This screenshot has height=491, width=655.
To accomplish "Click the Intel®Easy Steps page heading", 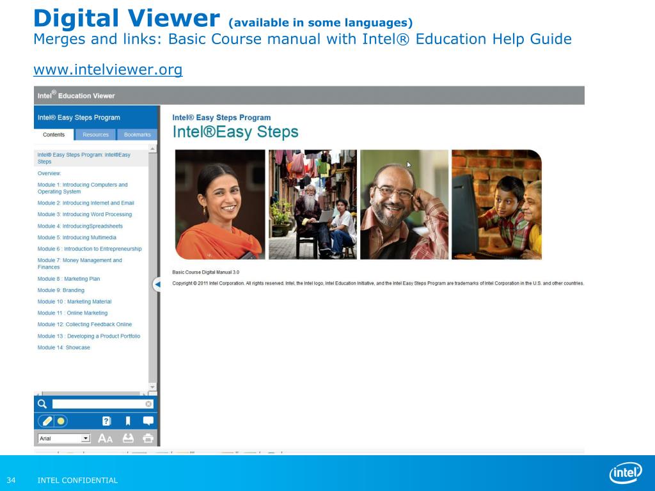I will coord(235,132).
